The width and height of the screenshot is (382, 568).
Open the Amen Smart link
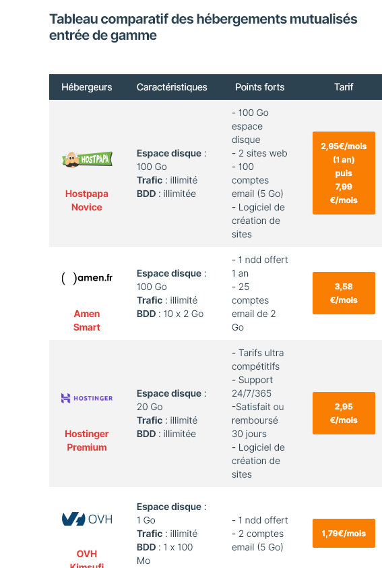(87, 320)
